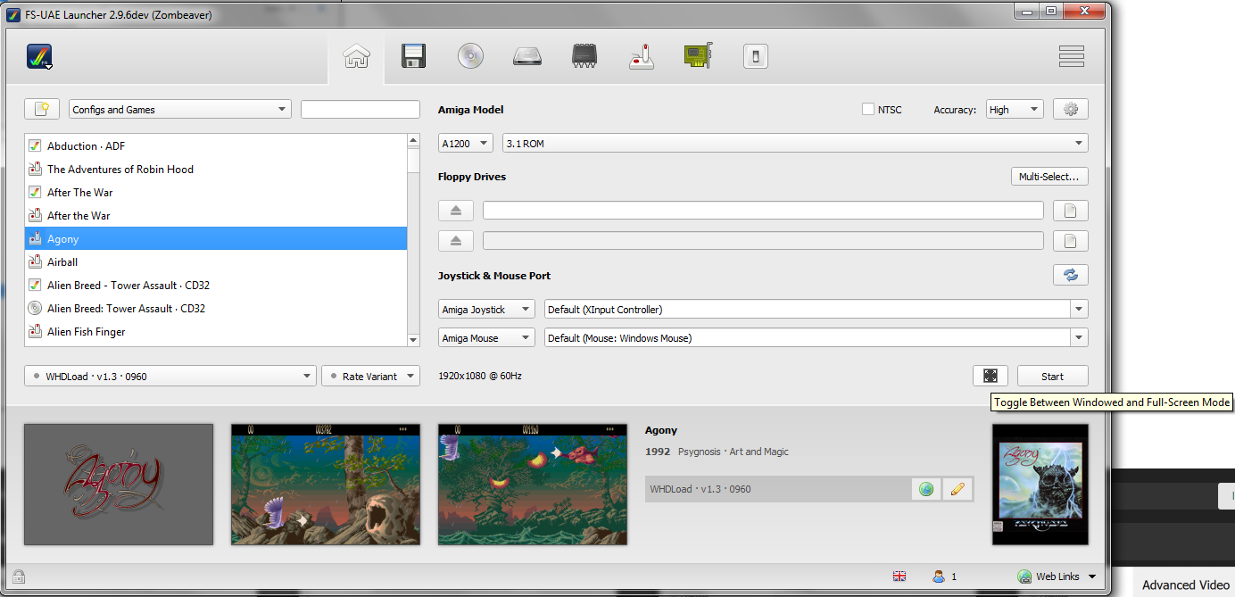Image resolution: width=1235 pixels, height=597 pixels.
Task: Focus the config search field
Action: coord(361,110)
